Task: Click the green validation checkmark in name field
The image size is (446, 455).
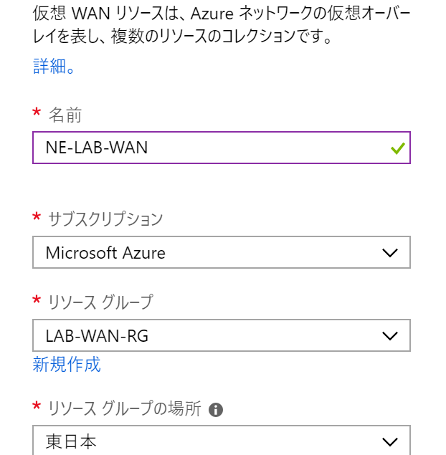Action: click(x=397, y=149)
